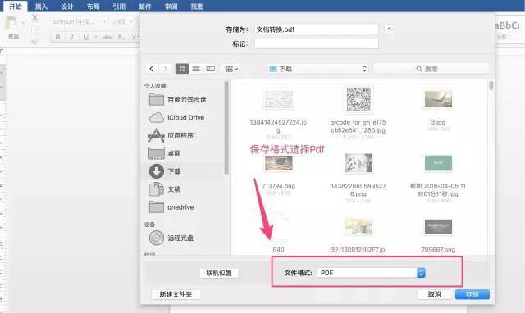Go back with the left chevron button

pos(152,69)
